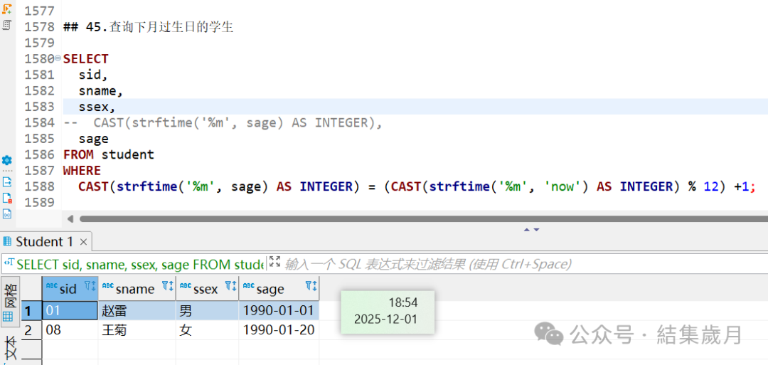Viewport: 768px width, 365px height.
Task: Click line number 1589 in the gutter
Action: point(38,203)
